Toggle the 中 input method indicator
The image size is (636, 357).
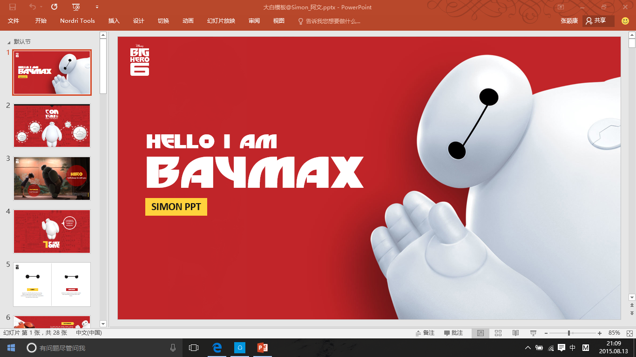[x=573, y=348]
